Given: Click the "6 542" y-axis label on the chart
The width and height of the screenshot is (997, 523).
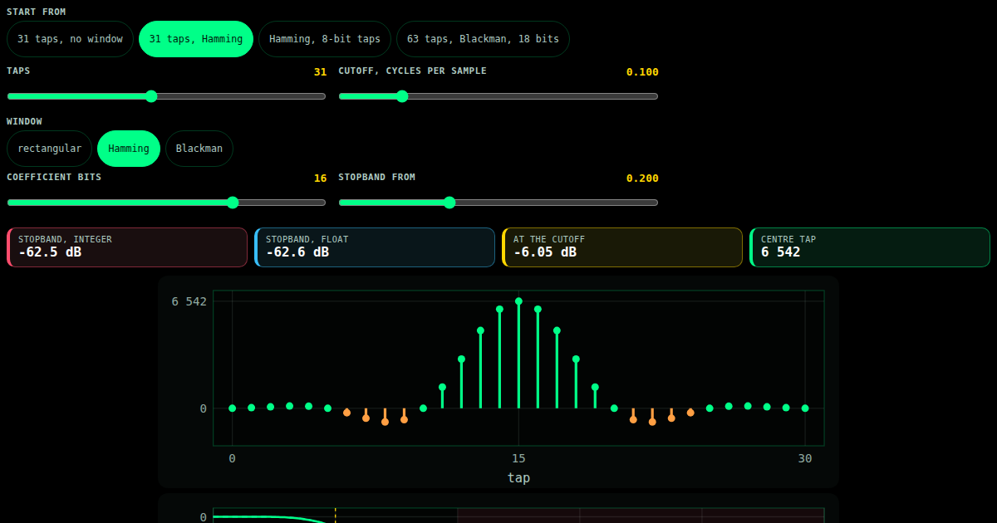Looking at the screenshot, I should pyautogui.click(x=189, y=301).
